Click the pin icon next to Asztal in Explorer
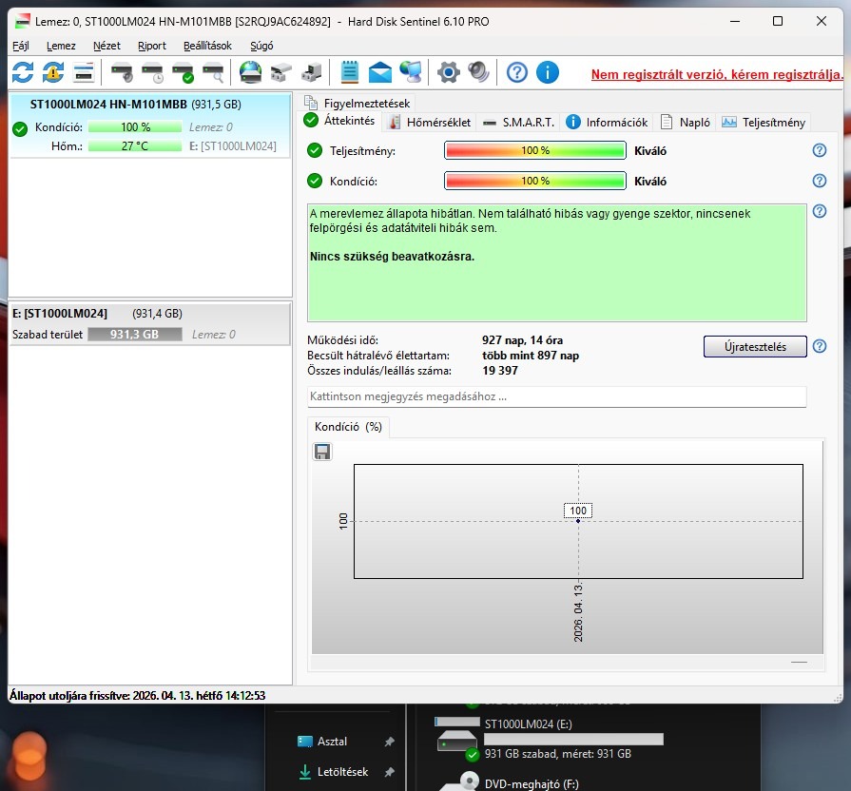 [x=389, y=742]
